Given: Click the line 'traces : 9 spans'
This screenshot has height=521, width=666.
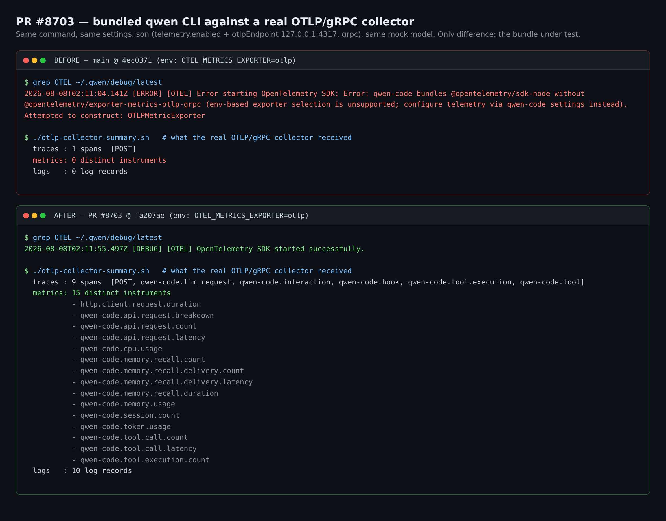Looking at the screenshot, I should 309,282.
